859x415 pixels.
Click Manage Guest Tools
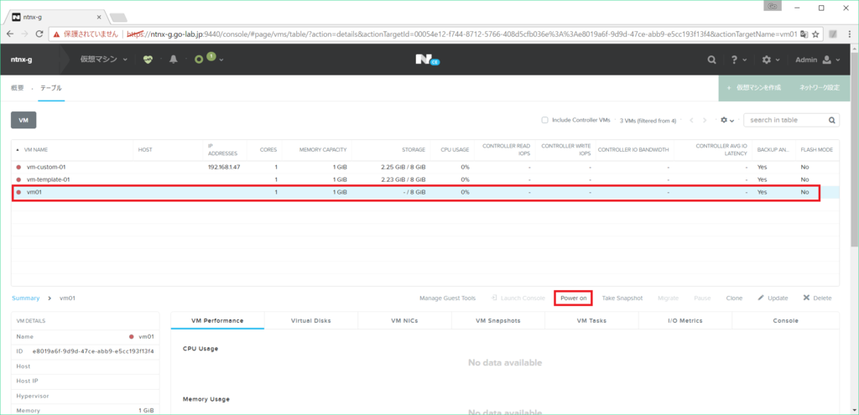pos(448,298)
